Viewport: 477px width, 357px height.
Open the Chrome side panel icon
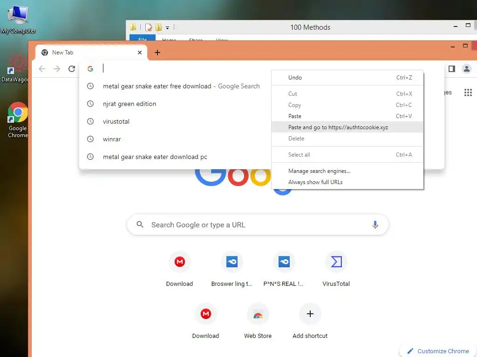point(452,69)
